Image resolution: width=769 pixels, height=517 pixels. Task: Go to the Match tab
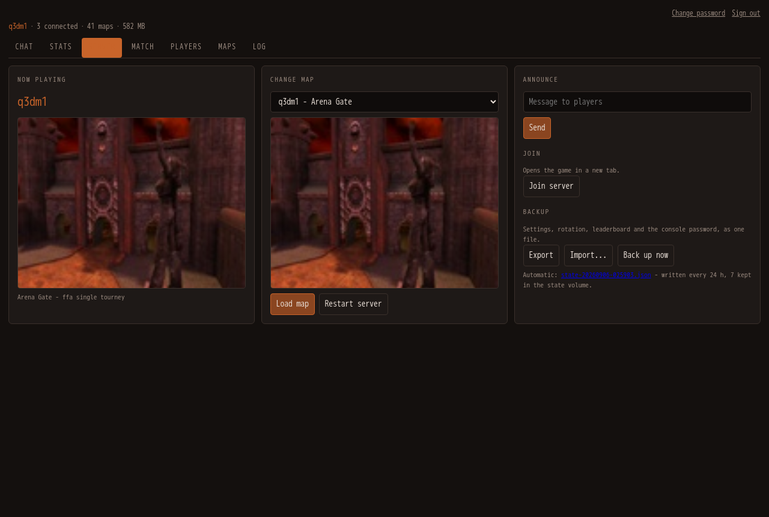(x=143, y=47)
